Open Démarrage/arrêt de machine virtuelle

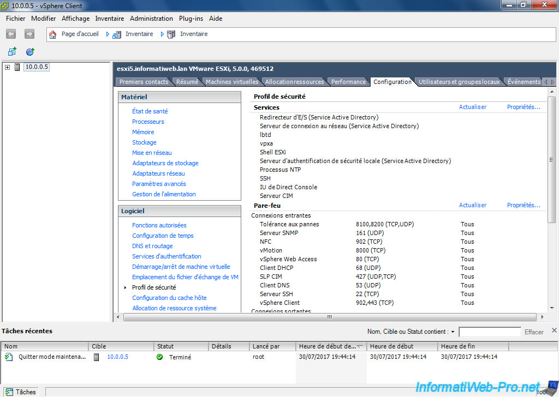coord(181,266)
